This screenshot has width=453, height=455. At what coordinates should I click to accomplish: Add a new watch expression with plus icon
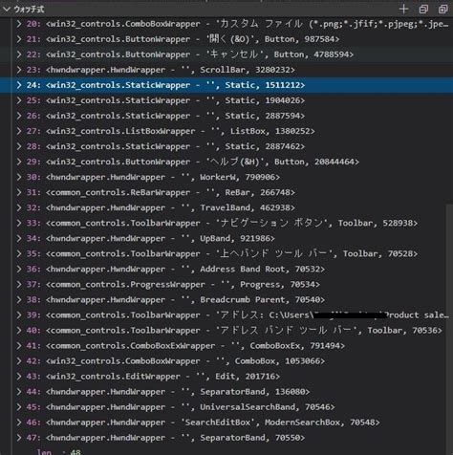[403, 9]
